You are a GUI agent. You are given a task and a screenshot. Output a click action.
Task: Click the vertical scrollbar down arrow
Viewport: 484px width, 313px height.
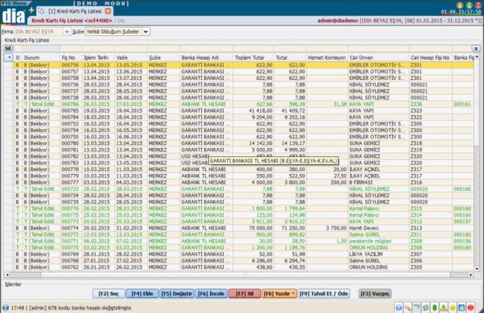click(x=476, y=269)
